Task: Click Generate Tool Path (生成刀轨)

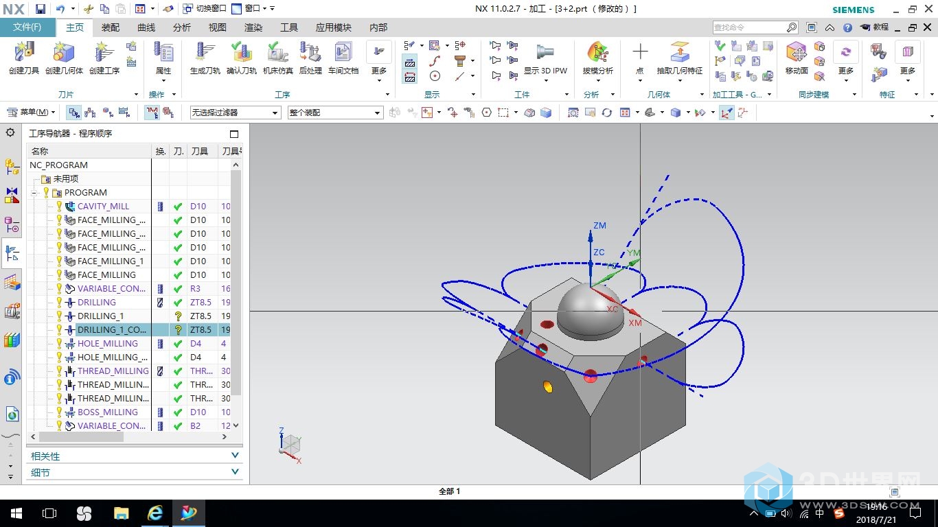Action: click(x=205, y=58)
